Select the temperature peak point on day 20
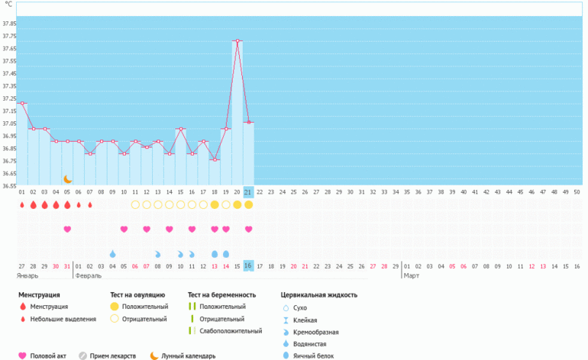 tap(237, 40)
